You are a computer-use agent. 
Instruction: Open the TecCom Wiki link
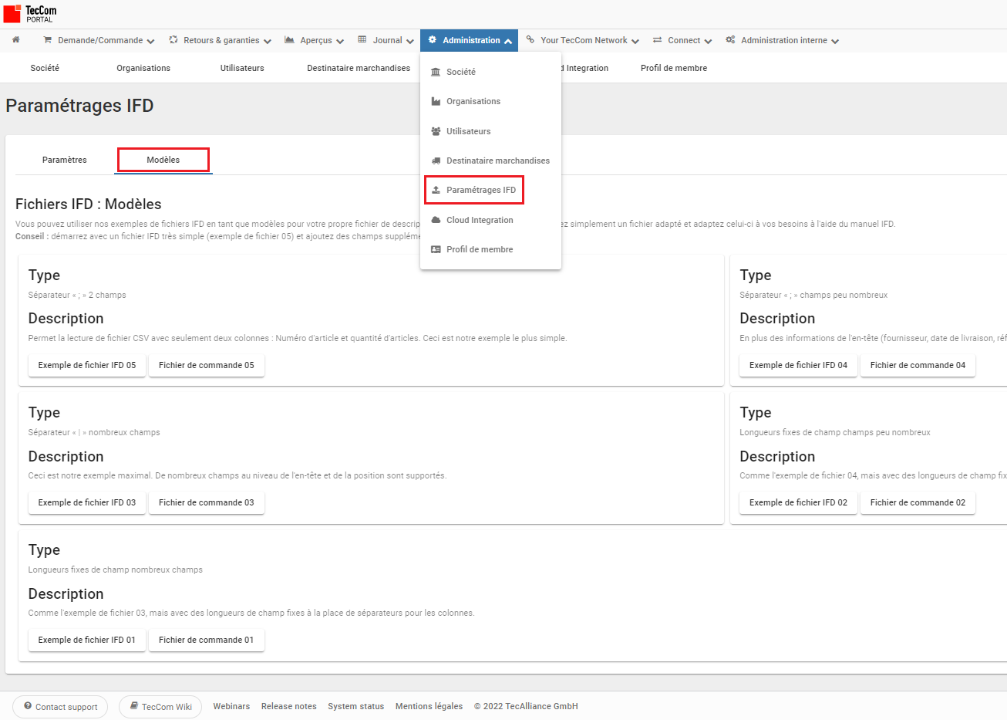pyautogui.click(x=160, y=707)
